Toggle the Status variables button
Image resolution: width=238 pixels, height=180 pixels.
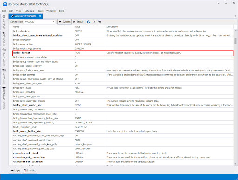(x=78, y=22)
